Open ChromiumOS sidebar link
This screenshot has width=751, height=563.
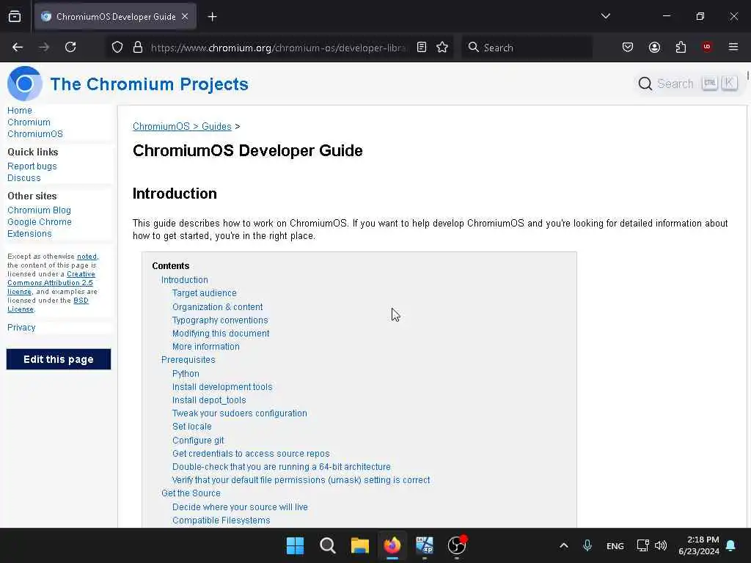pos(35,134)
